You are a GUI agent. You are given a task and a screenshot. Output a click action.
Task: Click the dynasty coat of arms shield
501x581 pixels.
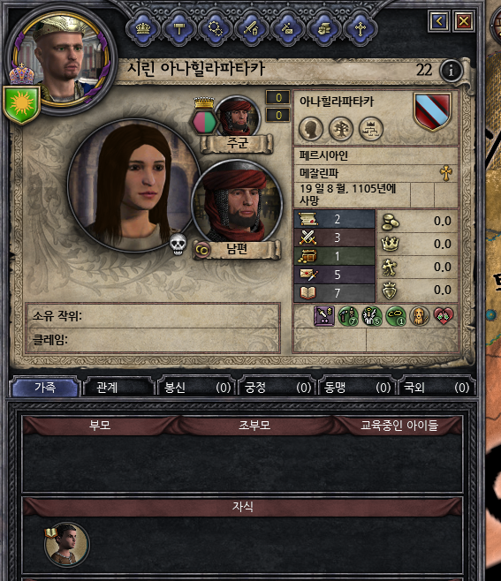432,111
